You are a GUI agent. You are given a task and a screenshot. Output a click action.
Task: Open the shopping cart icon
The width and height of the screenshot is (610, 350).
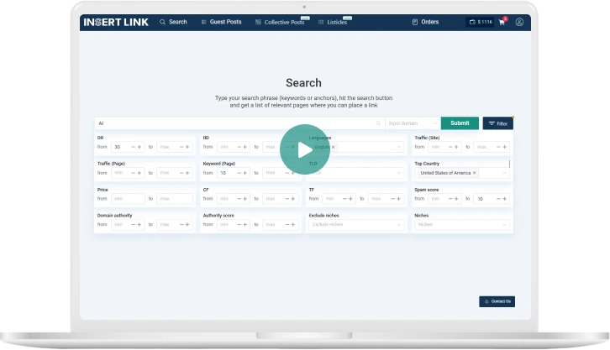pos(502,22)
